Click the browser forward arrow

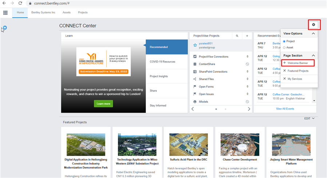(x=12, y=3)
